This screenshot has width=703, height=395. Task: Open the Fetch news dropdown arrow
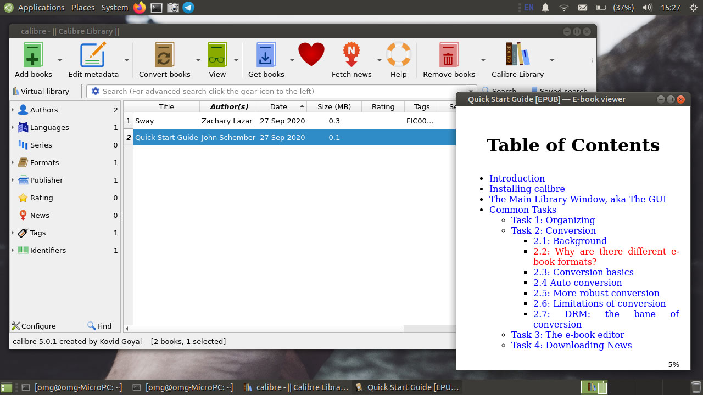[379, 60]
